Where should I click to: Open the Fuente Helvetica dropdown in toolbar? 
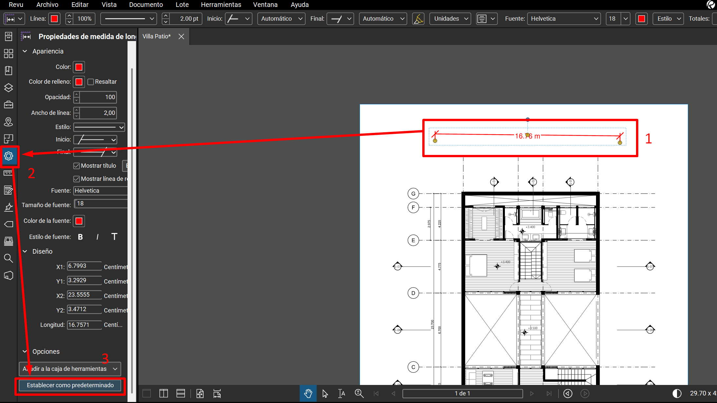[564, 19]
